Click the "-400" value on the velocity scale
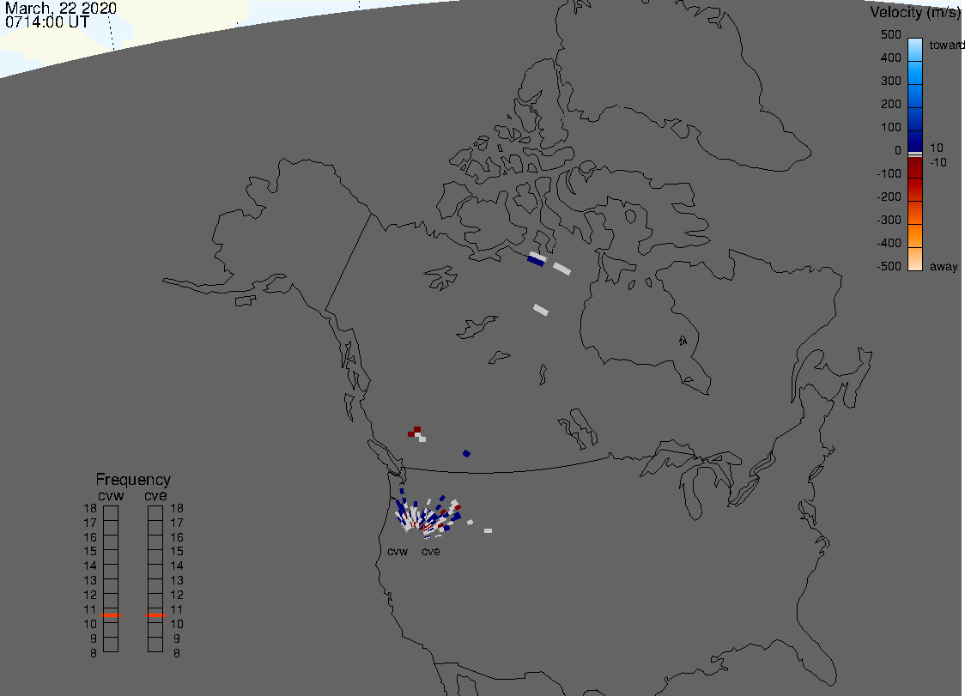This screenshot has height=696, width=965. tap(889, 243)
